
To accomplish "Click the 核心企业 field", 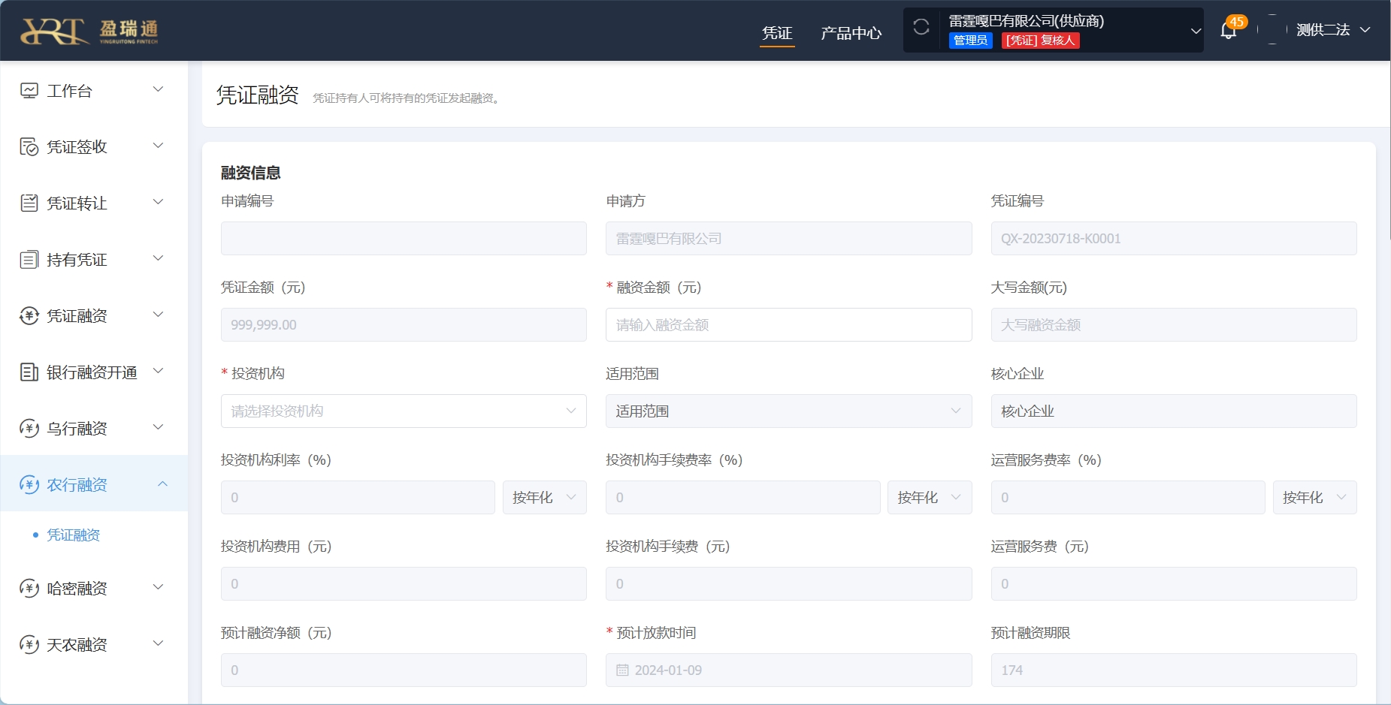I will [x=1174, y=411].
